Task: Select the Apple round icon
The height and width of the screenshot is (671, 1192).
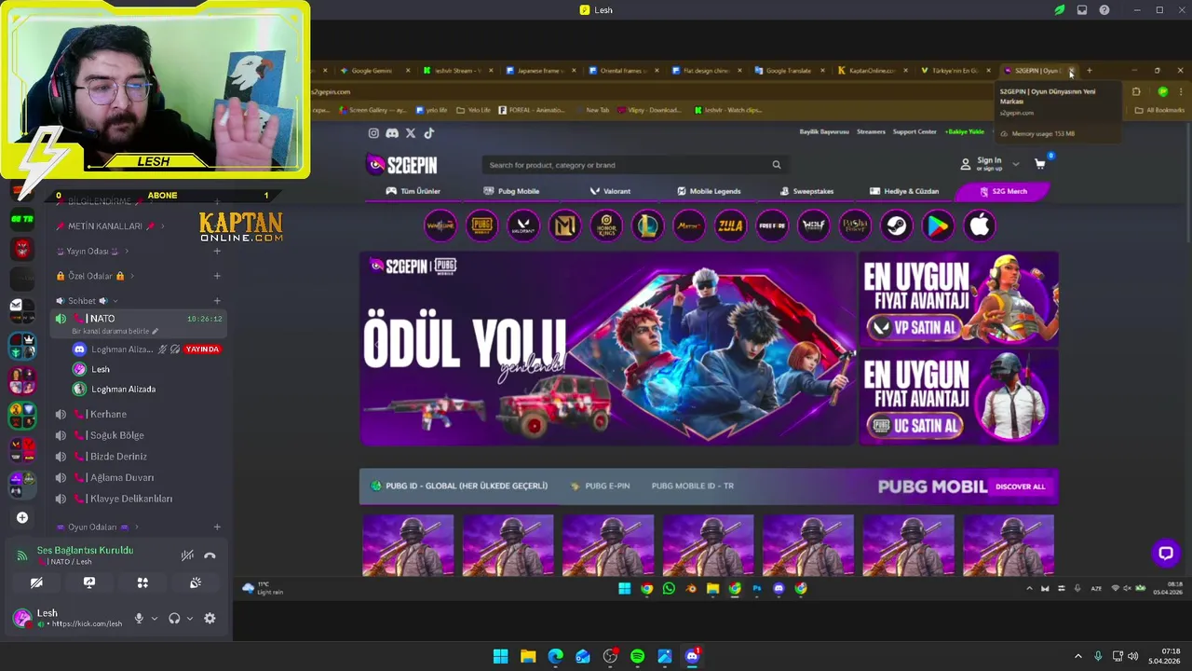Action: coord(980,226)
